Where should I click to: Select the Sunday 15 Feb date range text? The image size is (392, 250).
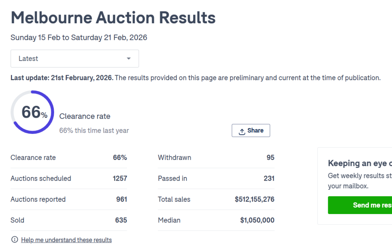click(x=79, y=38)
